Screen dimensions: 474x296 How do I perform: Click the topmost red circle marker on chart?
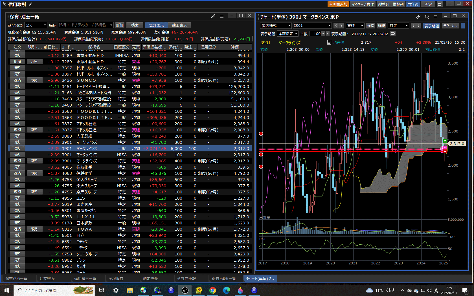click(x=261, y=134)
